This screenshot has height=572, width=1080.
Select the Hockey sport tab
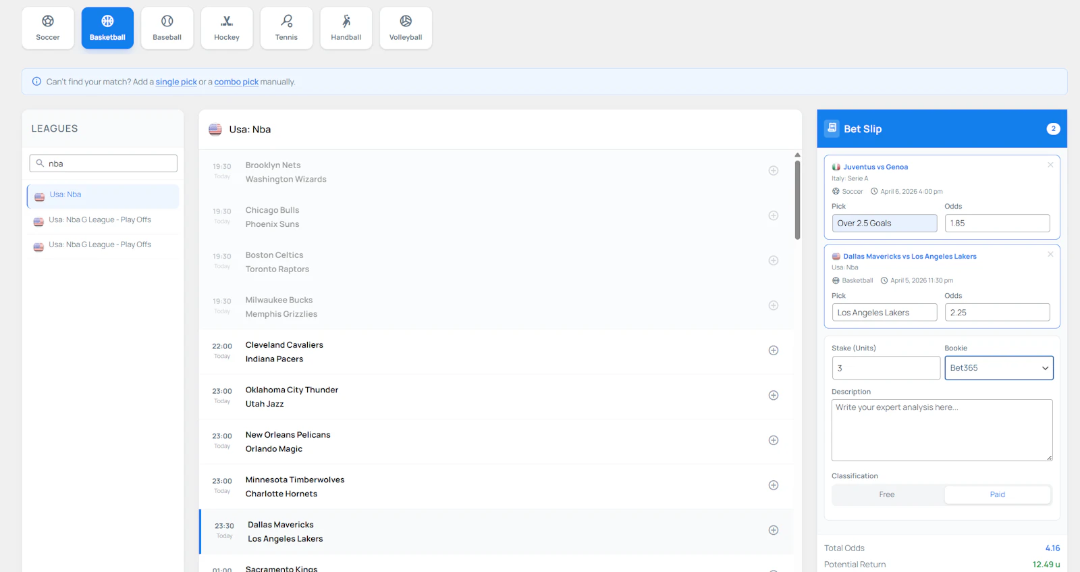[227, 28]
